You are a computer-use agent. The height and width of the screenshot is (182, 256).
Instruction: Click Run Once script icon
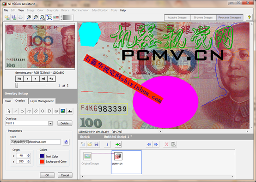point(118,144)
